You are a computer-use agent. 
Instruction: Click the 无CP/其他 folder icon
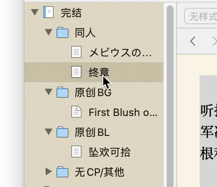click(x=62, y=172)
